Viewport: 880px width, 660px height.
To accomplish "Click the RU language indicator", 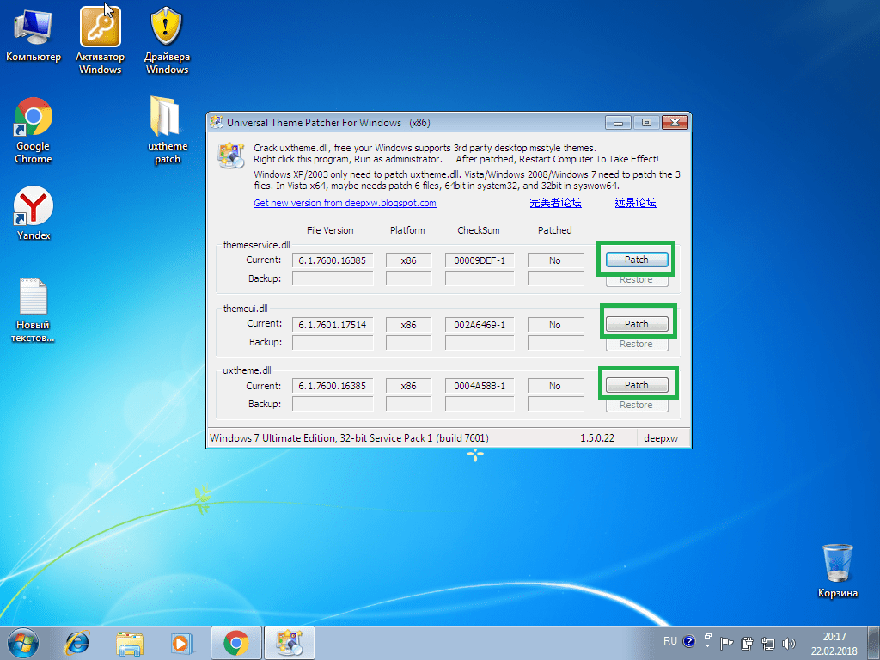I will point(670,640).
